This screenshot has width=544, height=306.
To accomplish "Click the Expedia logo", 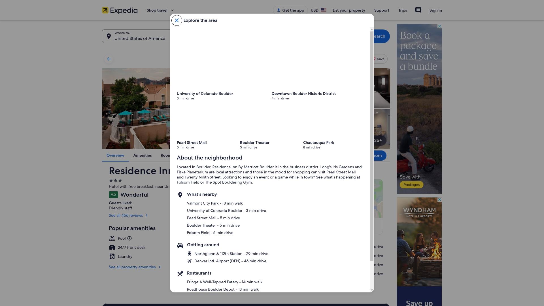I will coord(120,10).
